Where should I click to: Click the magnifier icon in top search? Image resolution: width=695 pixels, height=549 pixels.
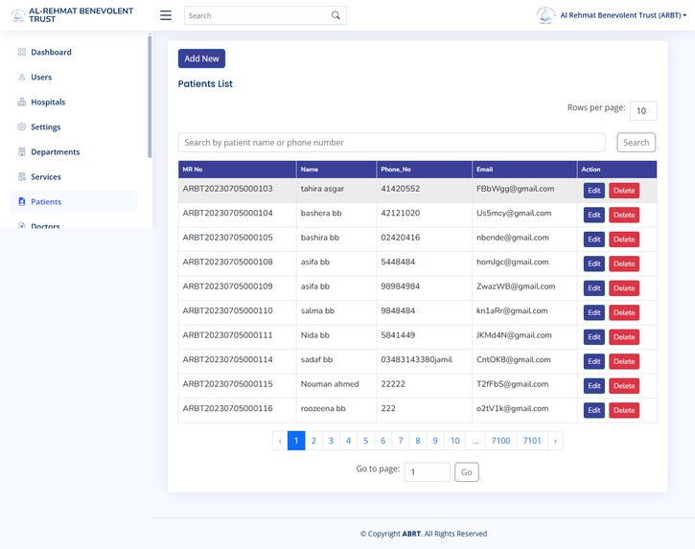point(336,15)
